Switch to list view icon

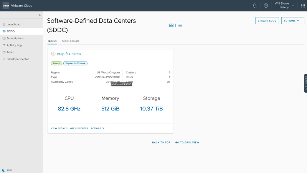point(180,25)
